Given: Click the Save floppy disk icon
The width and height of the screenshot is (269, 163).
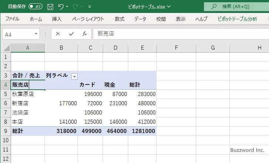Looking at the screenshot, I should tap(50, 7).
